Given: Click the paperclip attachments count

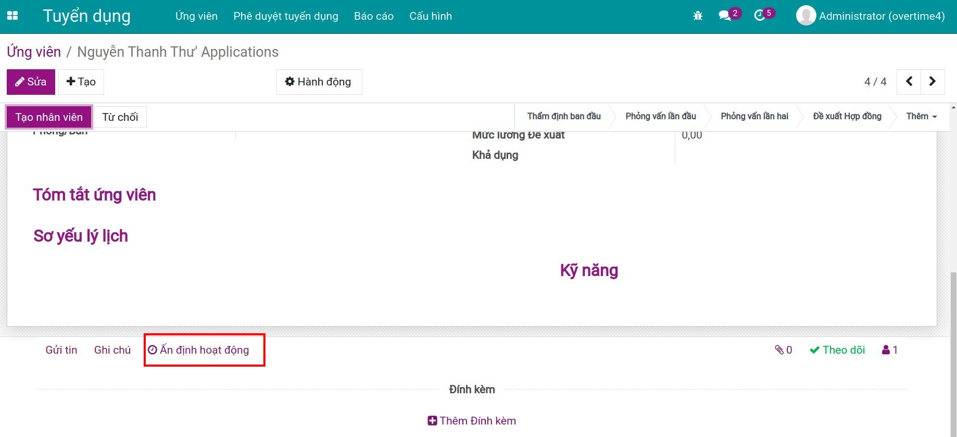Looking at the screenshot, I should coord(783,350).
